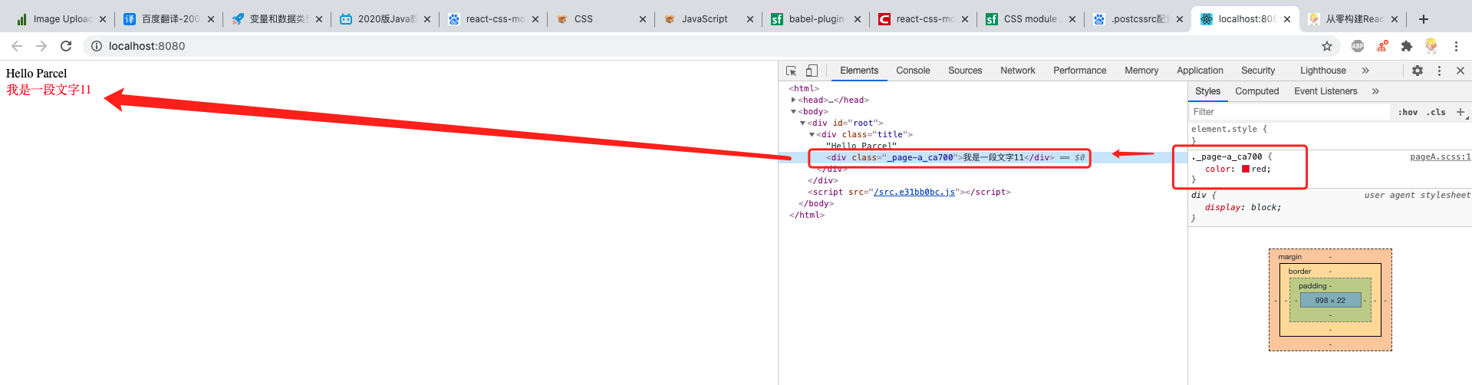Show more DevTools tabs chevron

[1365, 71]
